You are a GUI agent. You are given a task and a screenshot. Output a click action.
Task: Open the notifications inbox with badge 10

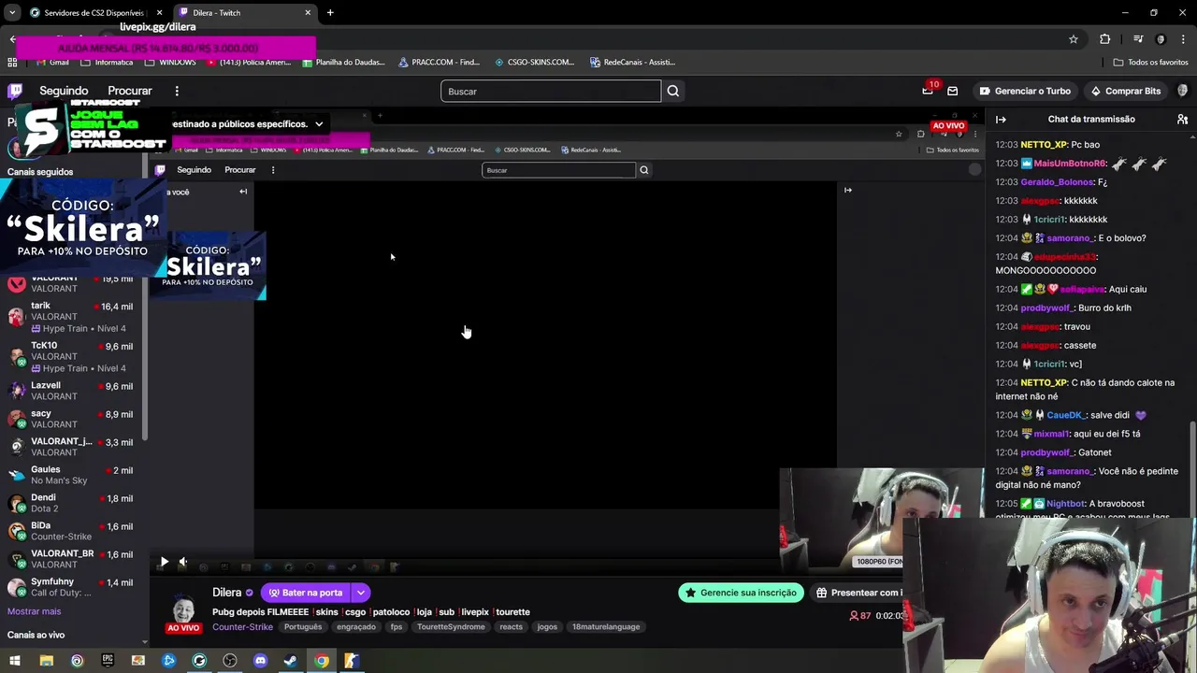[928, 91]
